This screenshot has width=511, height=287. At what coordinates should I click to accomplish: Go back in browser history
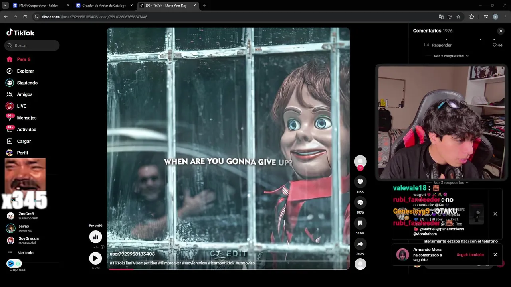tap(6, 17)
